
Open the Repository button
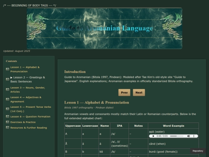tap(198, 151)
